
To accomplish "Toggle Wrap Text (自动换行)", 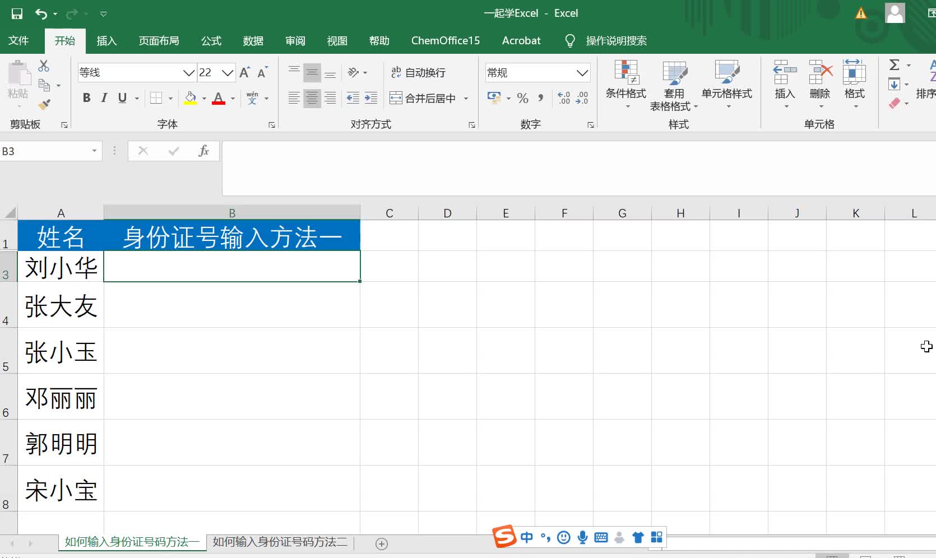I will [x=418, y=72].
